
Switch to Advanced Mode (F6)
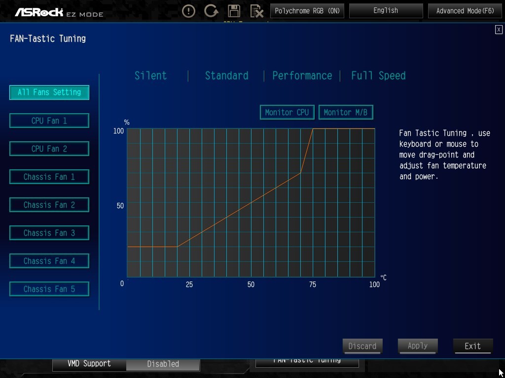pos(465,11)
